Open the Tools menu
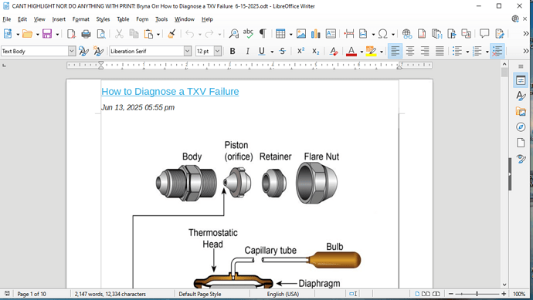533x300 pixels. point(161,19)
